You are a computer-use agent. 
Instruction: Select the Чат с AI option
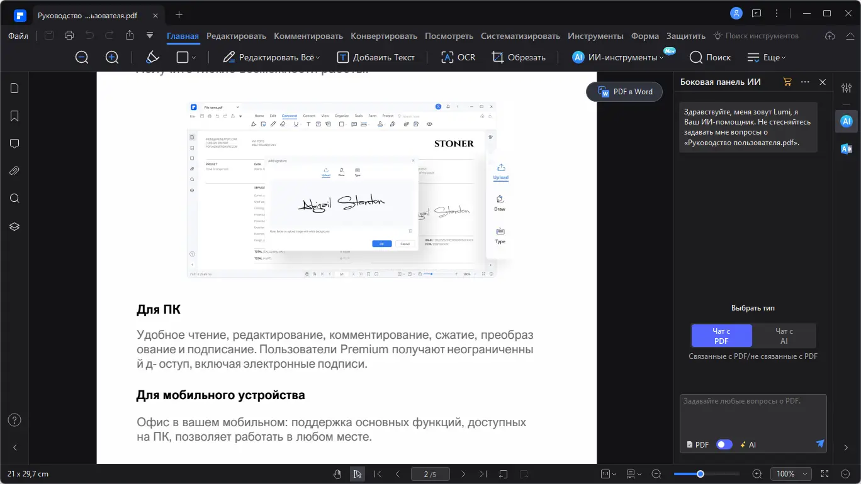(784, 335)
